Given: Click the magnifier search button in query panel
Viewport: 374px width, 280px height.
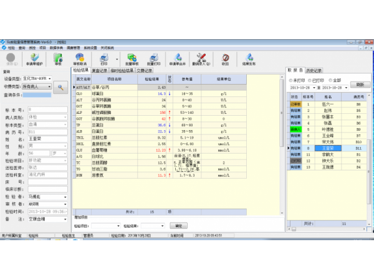Looking at the screenshot, I should 60,88.
